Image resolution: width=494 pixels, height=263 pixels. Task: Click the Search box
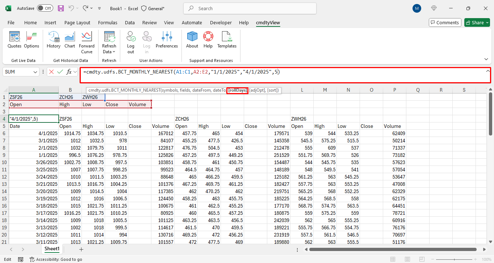point(250,8)
